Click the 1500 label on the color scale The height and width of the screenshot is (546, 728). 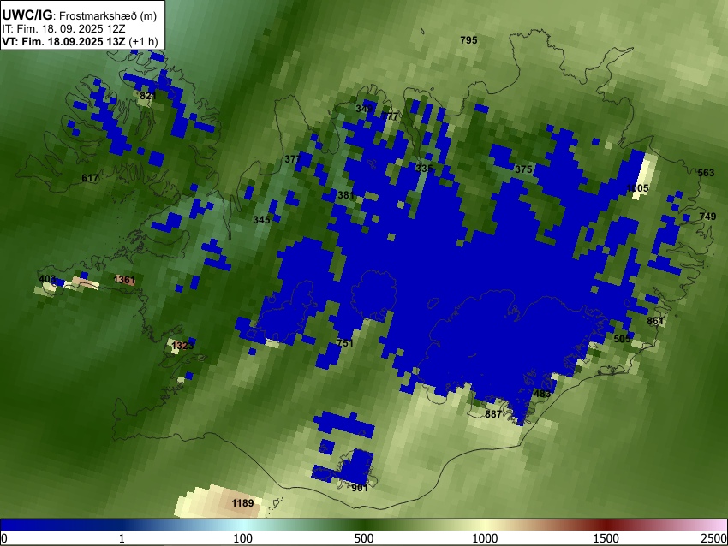tap(606, 538)
